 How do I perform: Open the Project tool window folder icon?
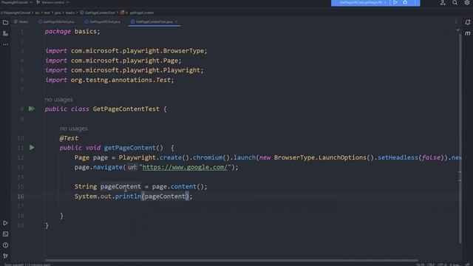pos(5,22)
